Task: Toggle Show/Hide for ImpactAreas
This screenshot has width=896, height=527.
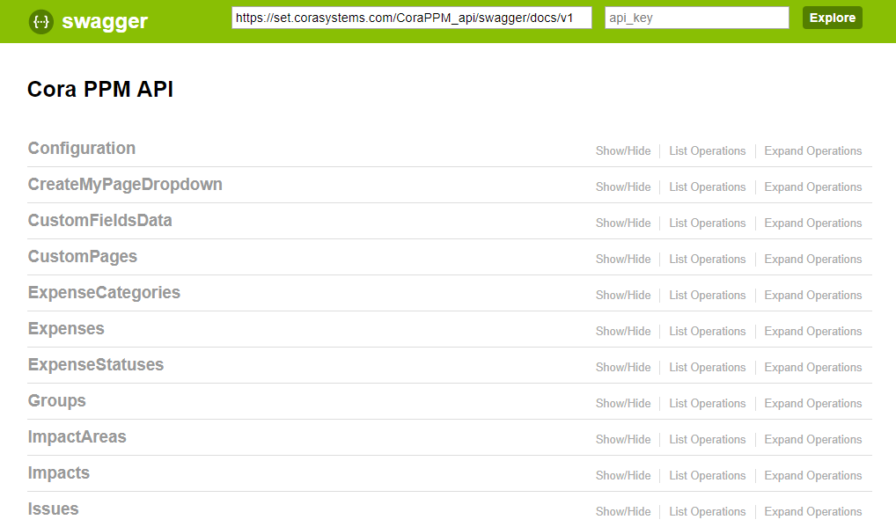Action: 623,438
